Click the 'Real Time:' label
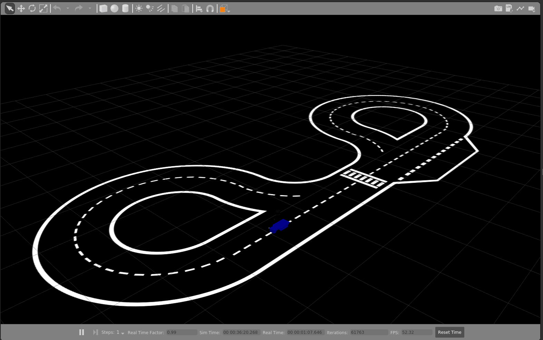This screenshot has height=340, width=543. (x=273, y=332)
